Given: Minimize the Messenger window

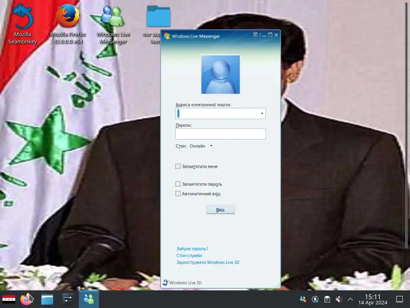Looking at the screenshot, I should [264, 35].
